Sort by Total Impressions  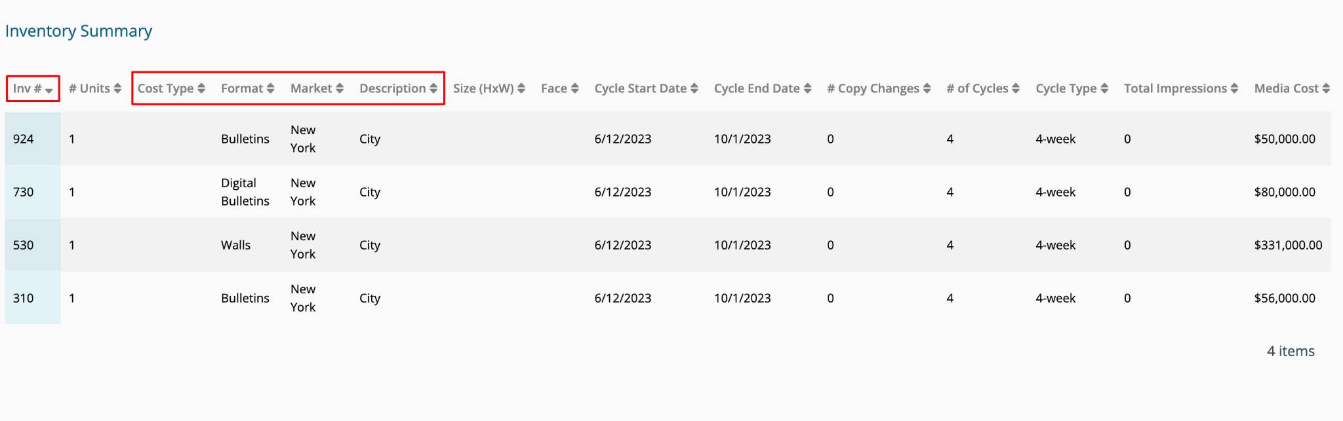point(1180,88)
